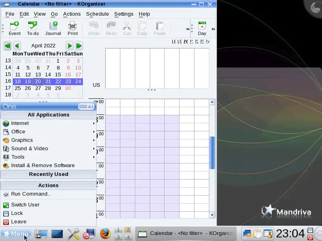Expand hidden main toolbar items chevron
The height and width of the screenshot is (241, 322).
[x=188, y=29]
